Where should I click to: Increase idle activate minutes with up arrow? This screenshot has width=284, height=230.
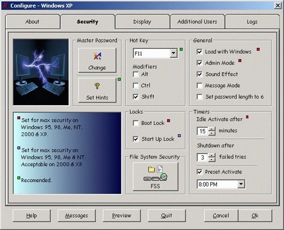coord(212,129)
